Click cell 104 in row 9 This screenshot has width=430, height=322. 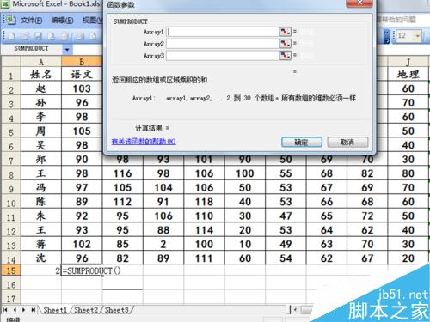click(x=163, y=188)
